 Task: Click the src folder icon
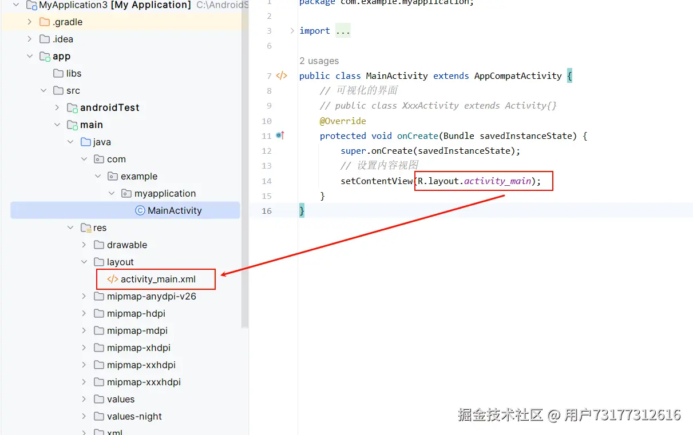58,90
